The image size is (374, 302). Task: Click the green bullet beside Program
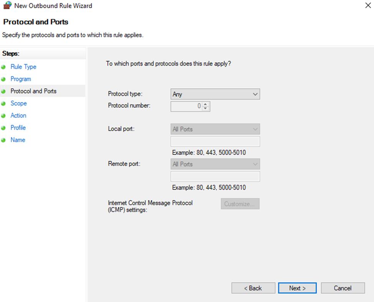(x=3, y=79)
